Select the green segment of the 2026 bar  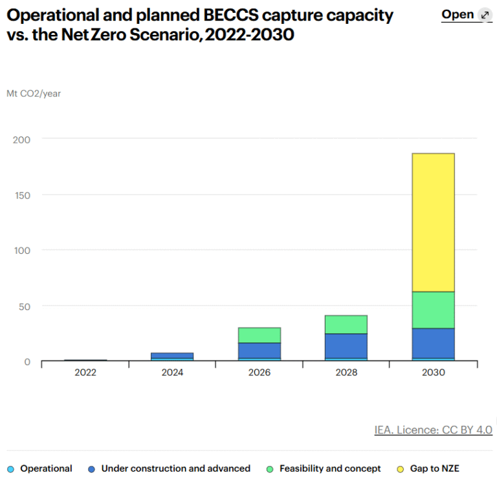260,335
